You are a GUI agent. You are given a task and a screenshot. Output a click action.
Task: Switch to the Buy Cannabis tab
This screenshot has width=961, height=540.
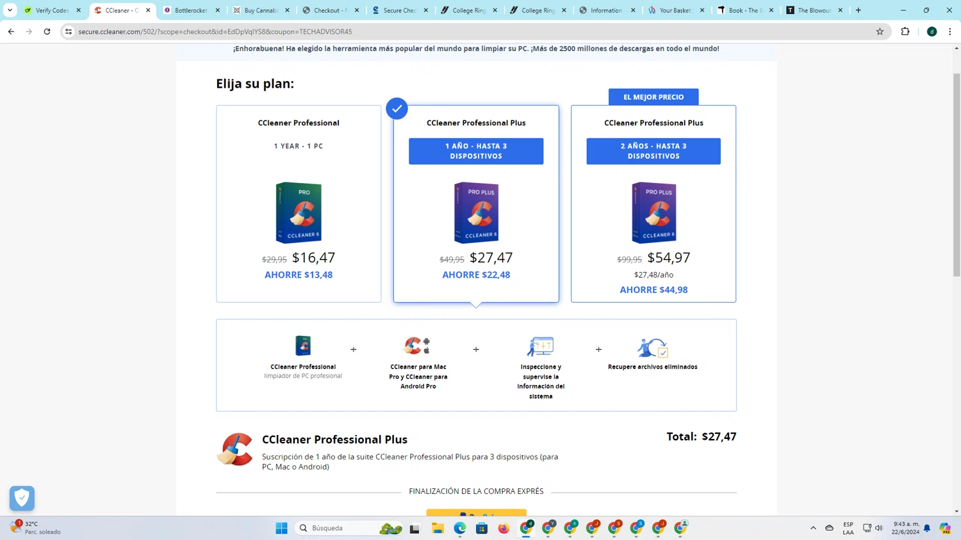coord(261,10)
